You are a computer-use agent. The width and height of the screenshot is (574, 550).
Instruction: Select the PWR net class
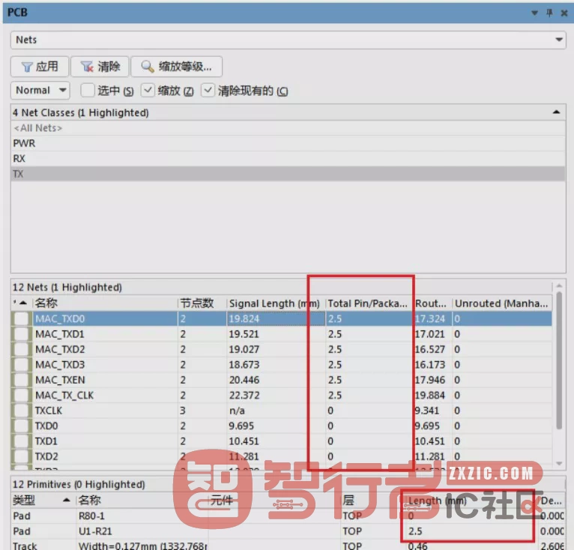point(288,143)
